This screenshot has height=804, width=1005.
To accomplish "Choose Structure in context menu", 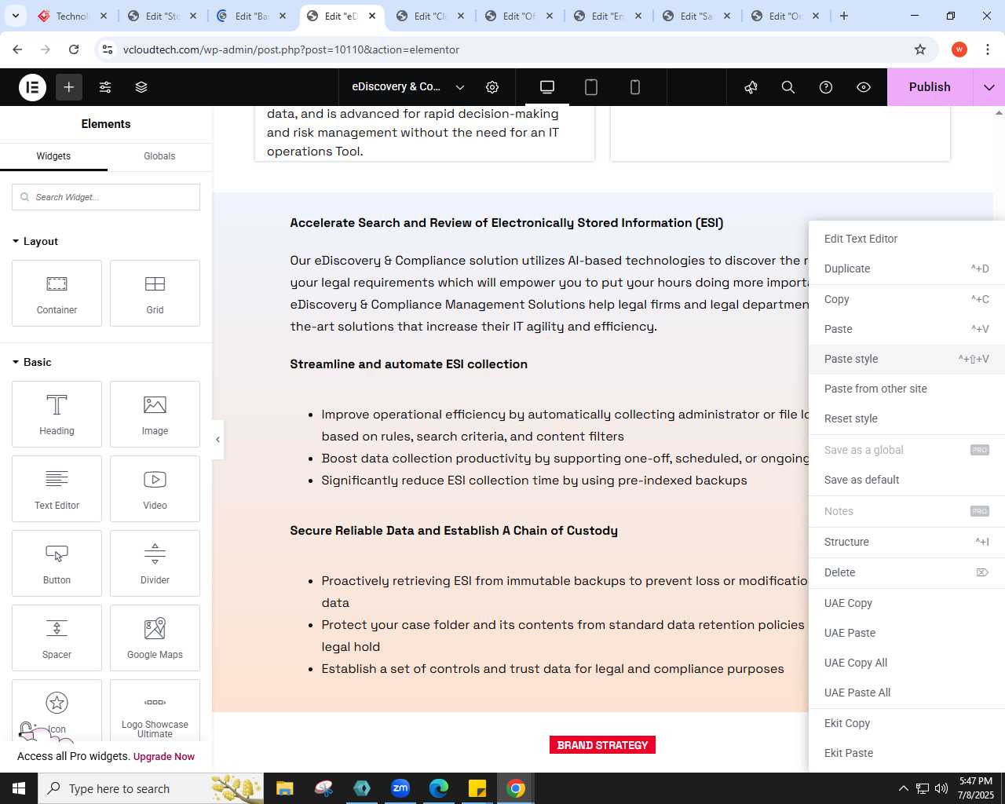I will (x=907, y=542).
